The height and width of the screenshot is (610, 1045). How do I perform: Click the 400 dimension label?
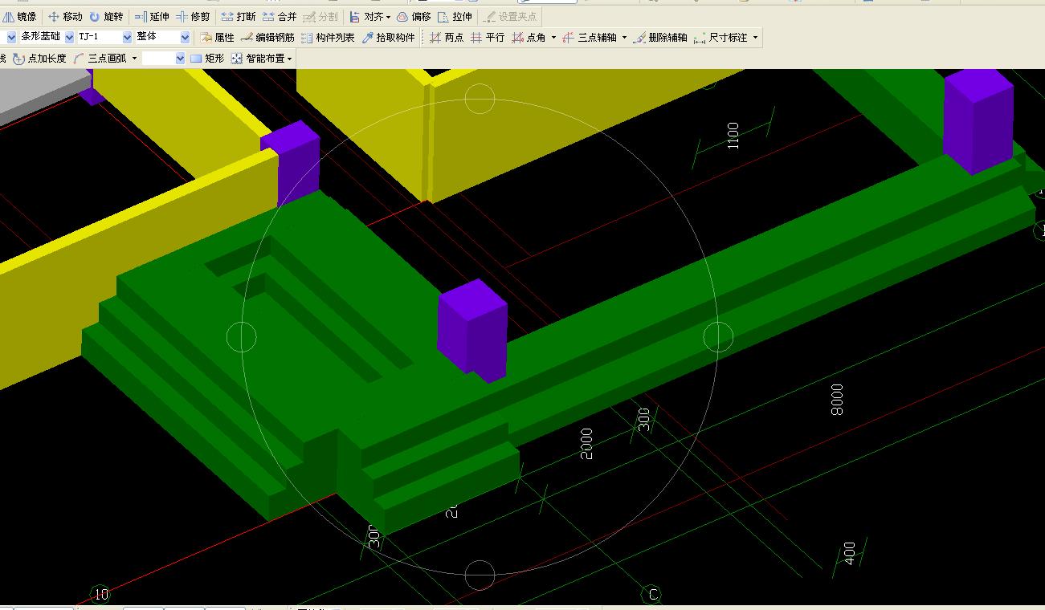pos(850,553)
